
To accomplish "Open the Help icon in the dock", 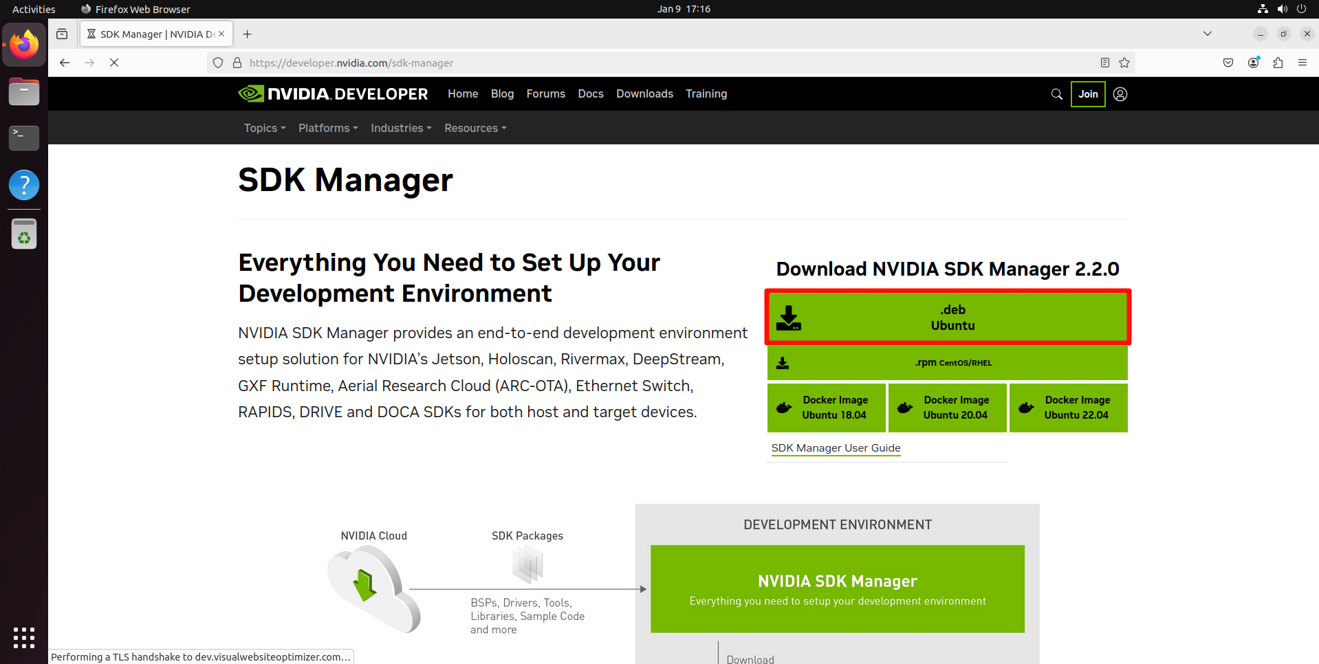I will coord(24,185).
